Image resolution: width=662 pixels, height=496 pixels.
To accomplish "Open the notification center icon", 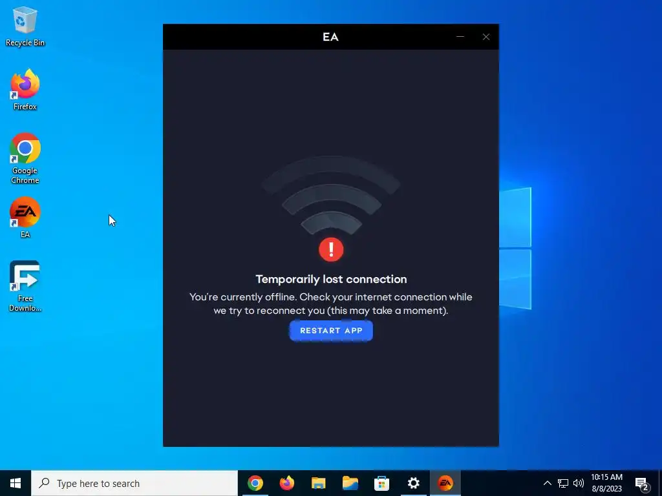I will click(x=642, y=484).
